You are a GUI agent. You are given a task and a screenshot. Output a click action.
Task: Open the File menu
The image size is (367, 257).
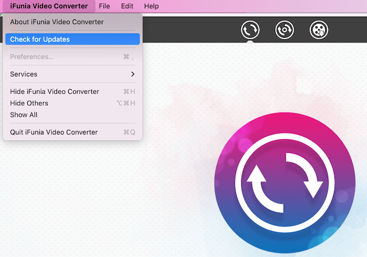pyautogui.click(x=104, y=6)
